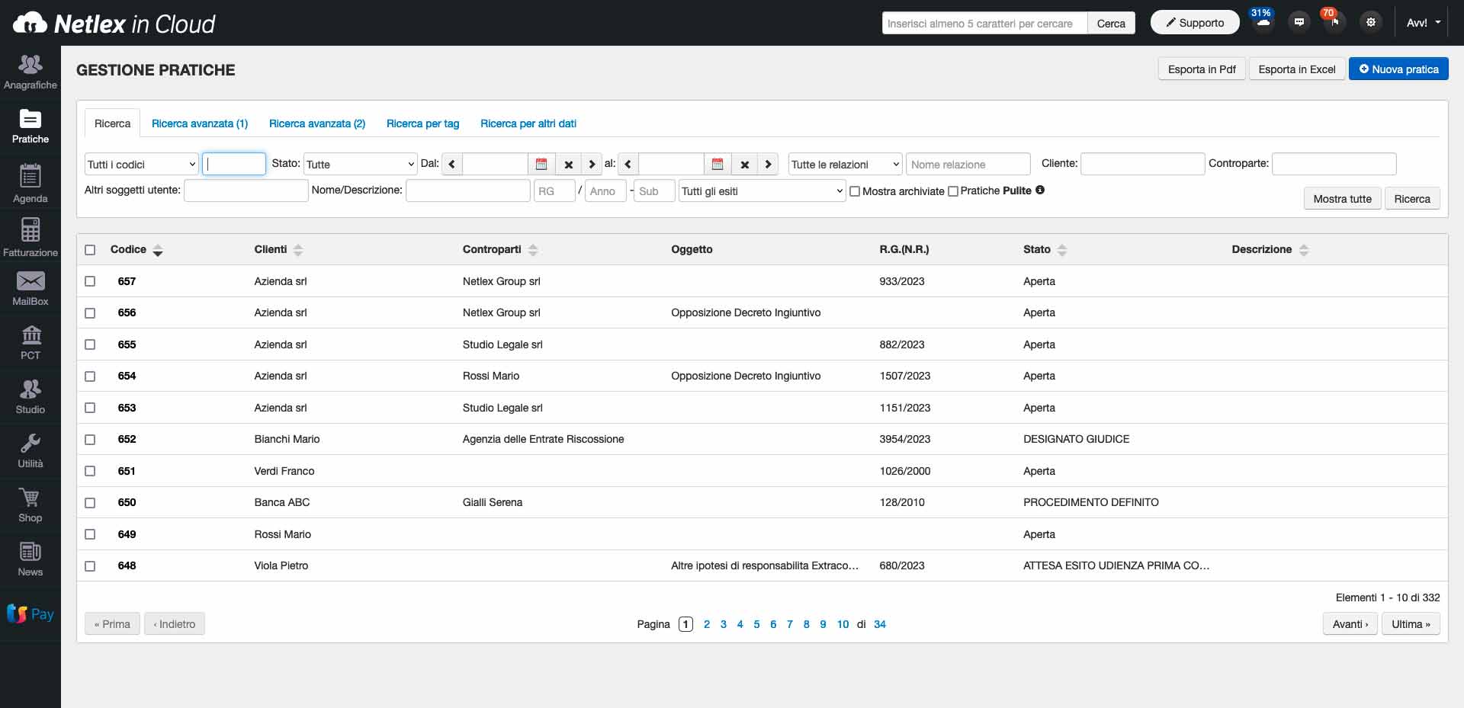Viewport: 1464px width, 708px height.
Task: Focus the global search box in header
Action: click(x=984, y=23)
